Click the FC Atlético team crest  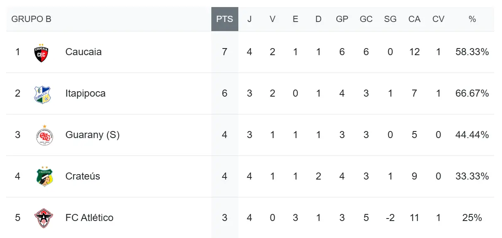coord(44,218)
